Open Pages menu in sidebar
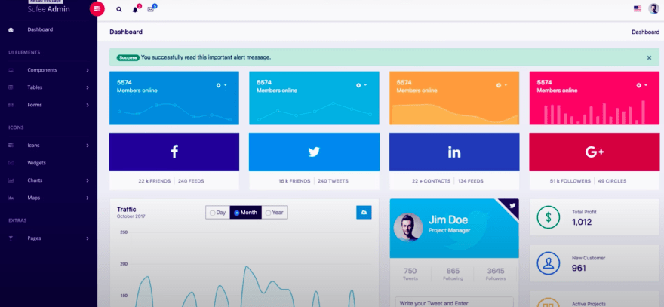Screen dimensions: 664x307 pos(34,238)
